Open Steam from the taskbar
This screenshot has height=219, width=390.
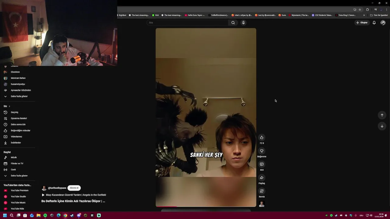click(x=72, y=215)
